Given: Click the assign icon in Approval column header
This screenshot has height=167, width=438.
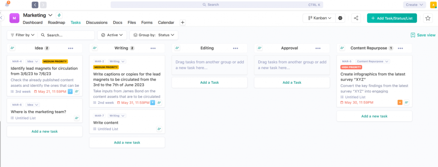Looking at the screenshot, I should (x=260, y=48).
